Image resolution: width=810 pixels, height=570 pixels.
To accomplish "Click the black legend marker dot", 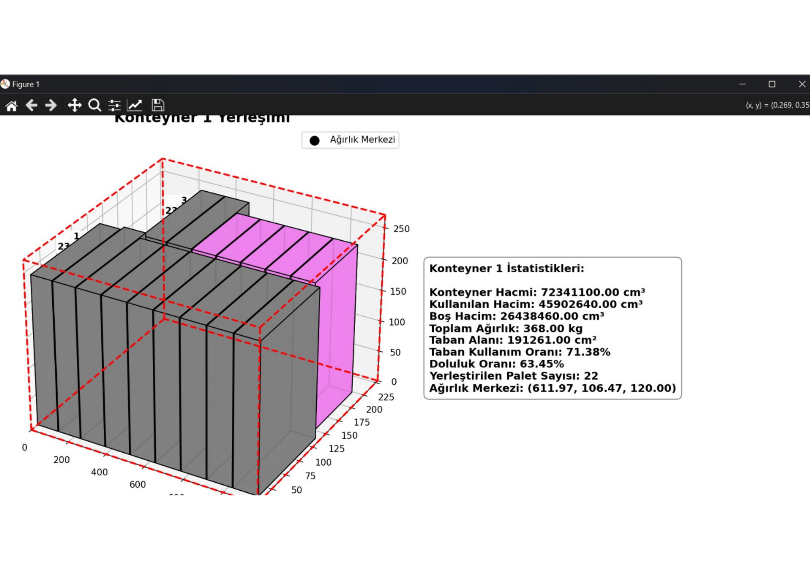I will coord(314,140).
